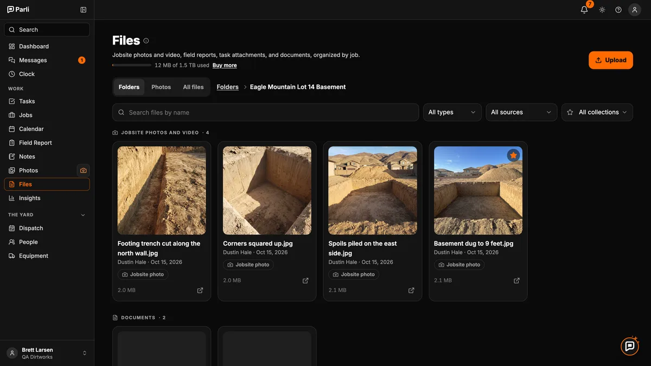Go back to Folders breadcrumb

[227, 87]
